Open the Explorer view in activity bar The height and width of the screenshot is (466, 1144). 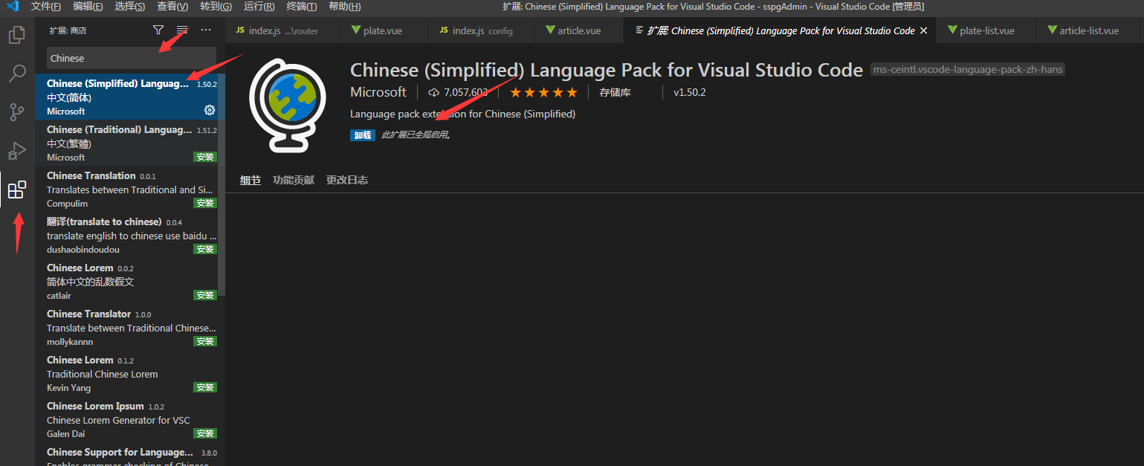[x=16, y=34]
